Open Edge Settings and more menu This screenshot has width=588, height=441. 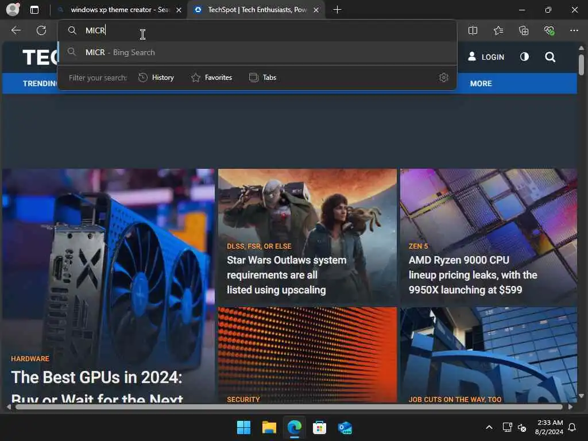click(x=574, y=30)
